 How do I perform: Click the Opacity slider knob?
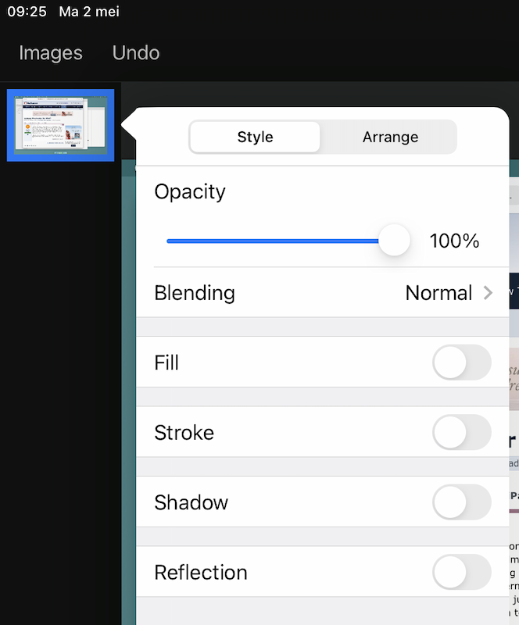394,241
